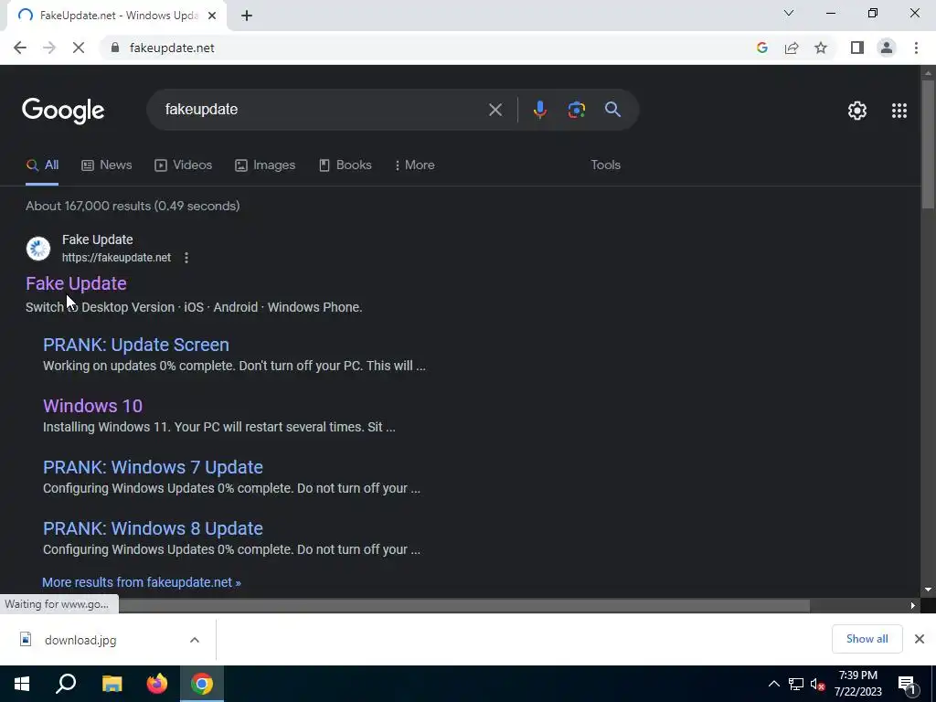The width and height of the screenshot is (936, 702).
Task: Show hidden system tray icons
Action: click(x=773, y=684)
